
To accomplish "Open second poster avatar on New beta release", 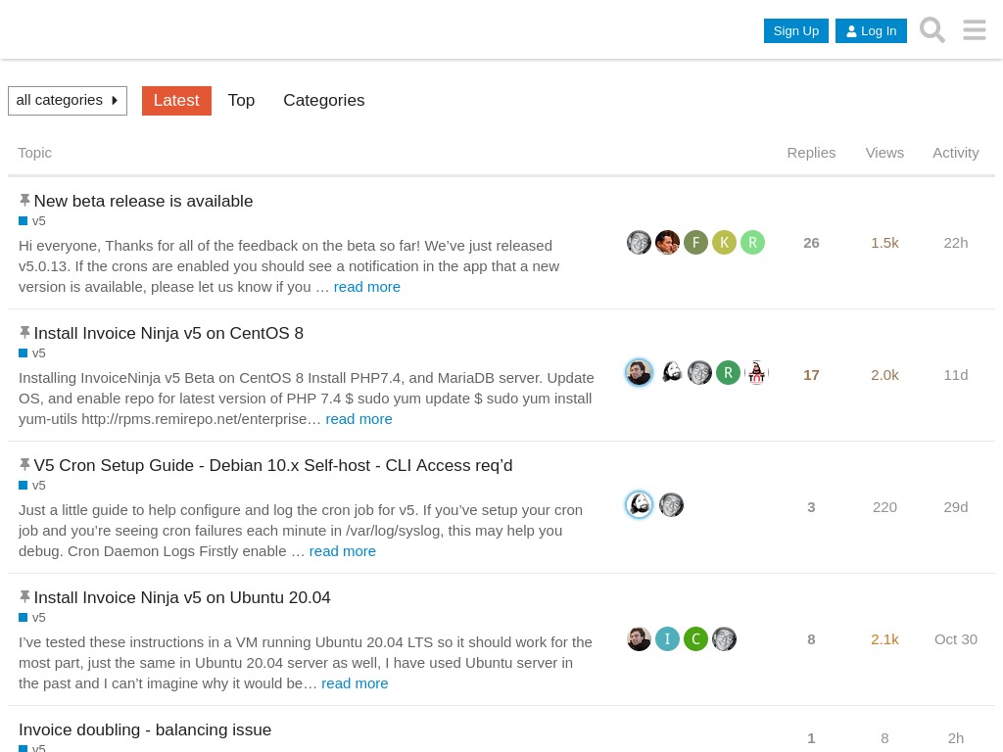I will point(667,243).
